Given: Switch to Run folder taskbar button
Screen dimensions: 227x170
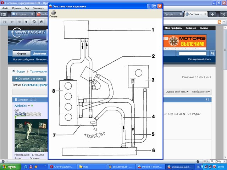Looking at the screenshot, I should point(91,167).
